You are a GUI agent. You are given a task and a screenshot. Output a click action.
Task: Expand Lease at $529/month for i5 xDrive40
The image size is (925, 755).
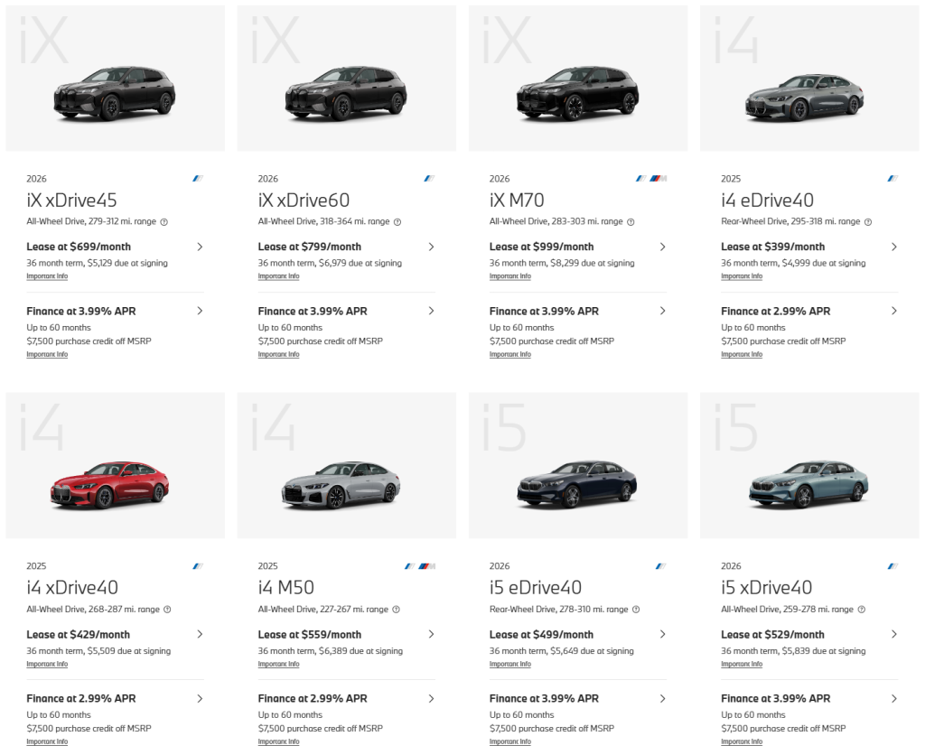894,634
